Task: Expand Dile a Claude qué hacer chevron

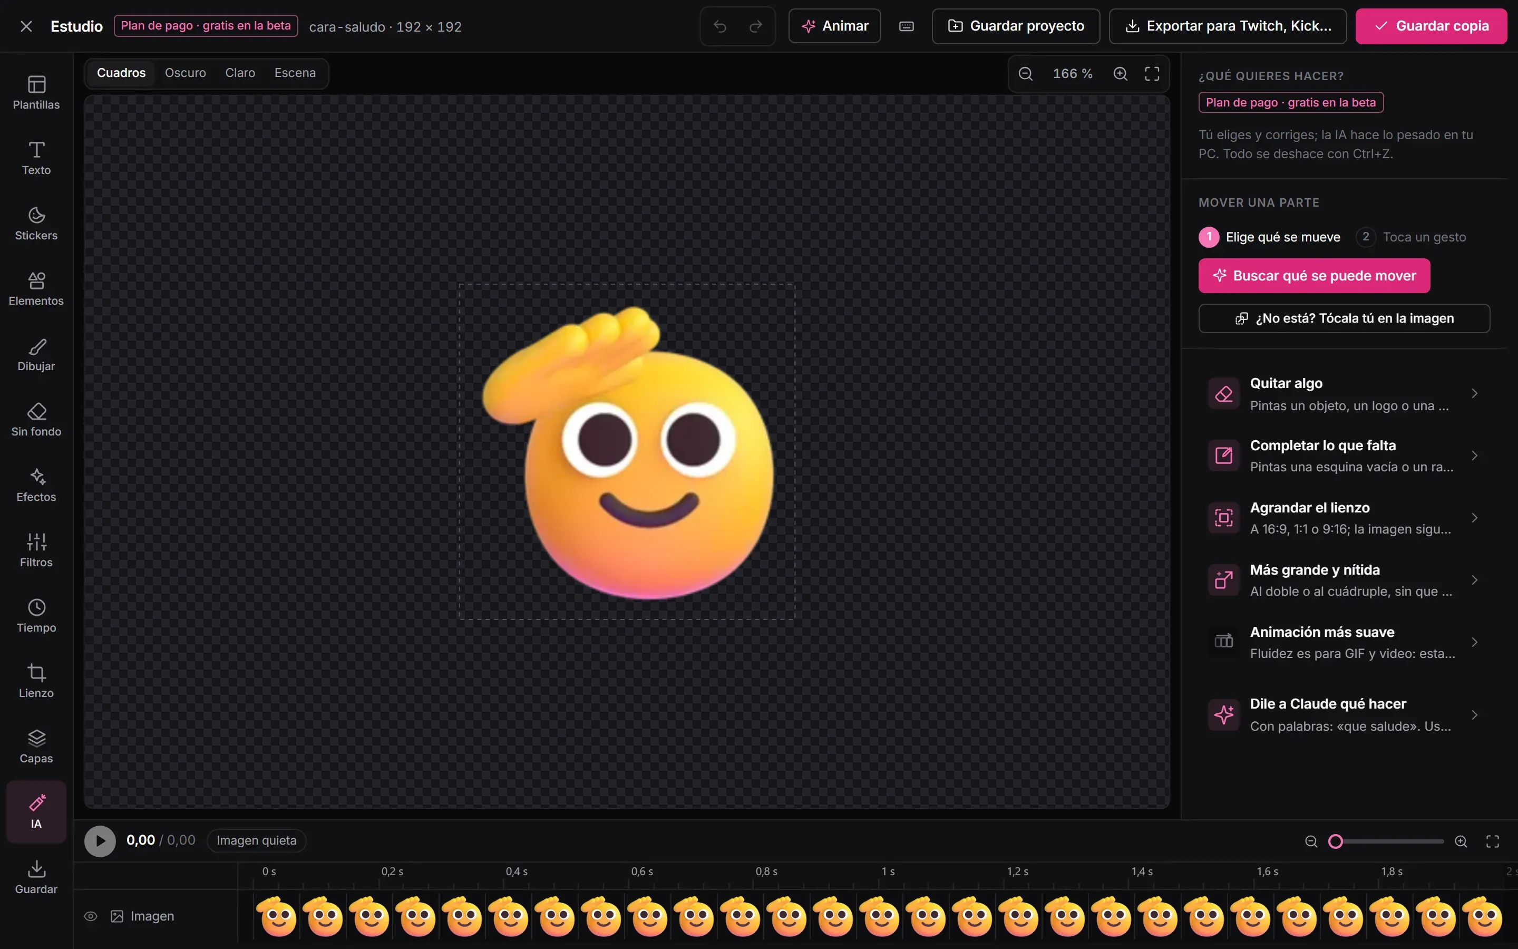Action: point(1475,715)
